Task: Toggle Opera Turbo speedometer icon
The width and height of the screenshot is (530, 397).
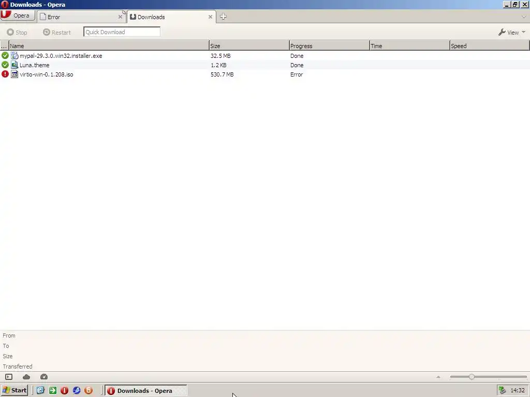Action: click(x=44, y=377)
